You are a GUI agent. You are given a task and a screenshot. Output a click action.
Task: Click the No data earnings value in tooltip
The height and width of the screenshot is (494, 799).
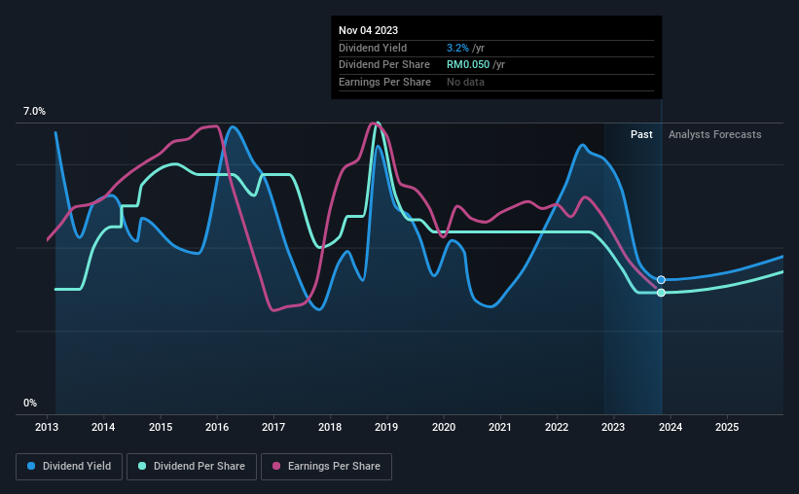466,82
